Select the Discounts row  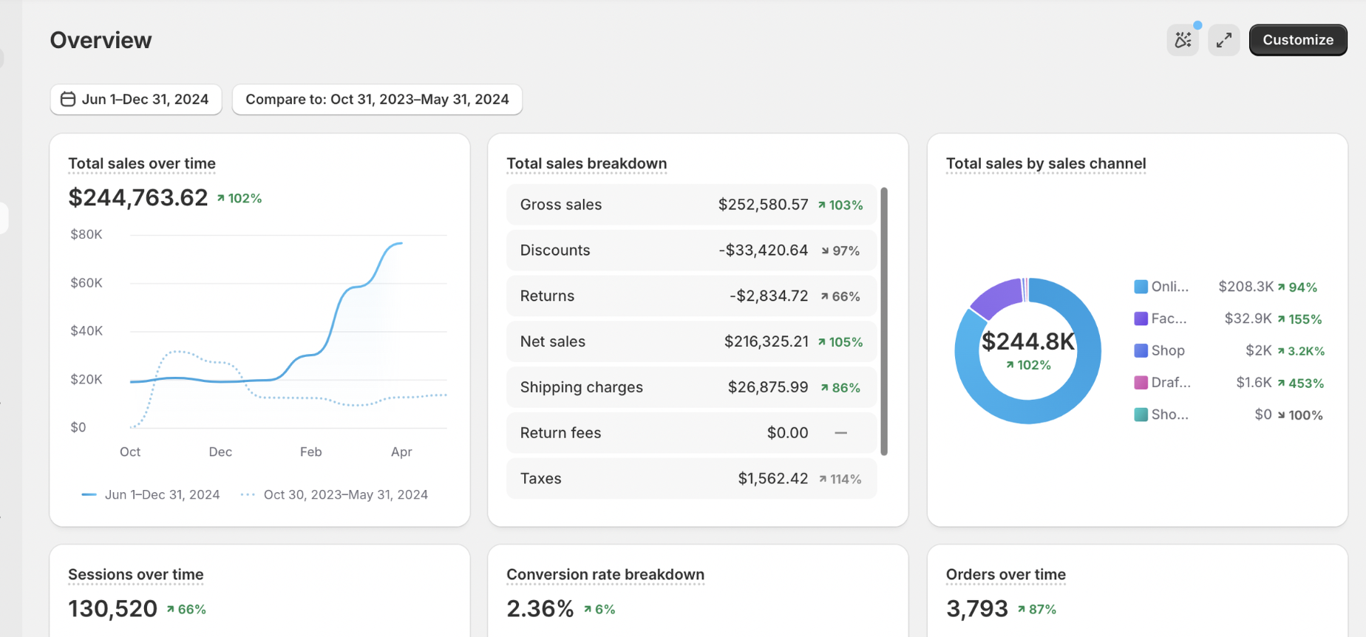[691, 251]
